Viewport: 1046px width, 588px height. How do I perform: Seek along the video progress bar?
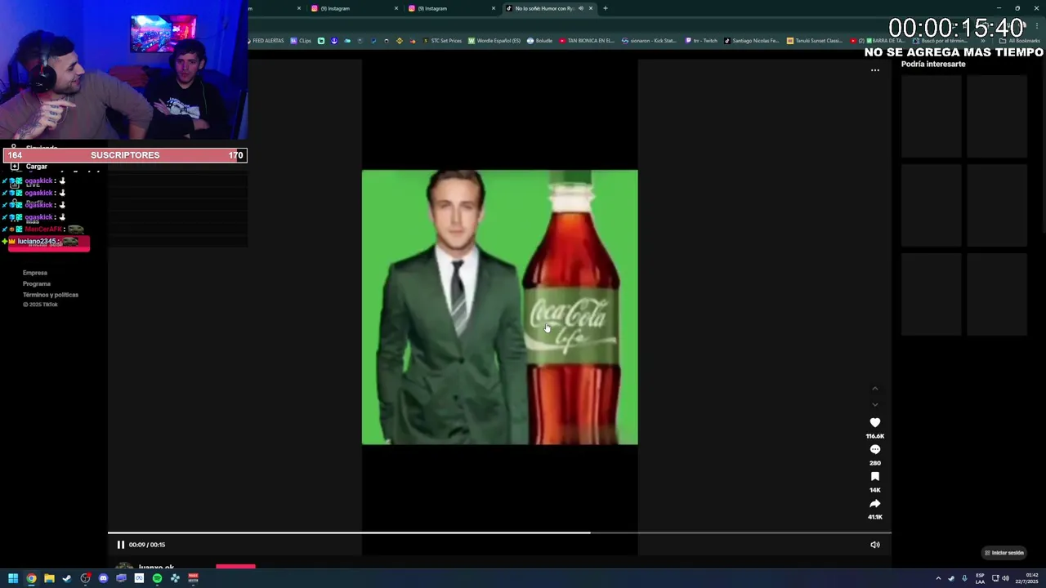[499, 533]
